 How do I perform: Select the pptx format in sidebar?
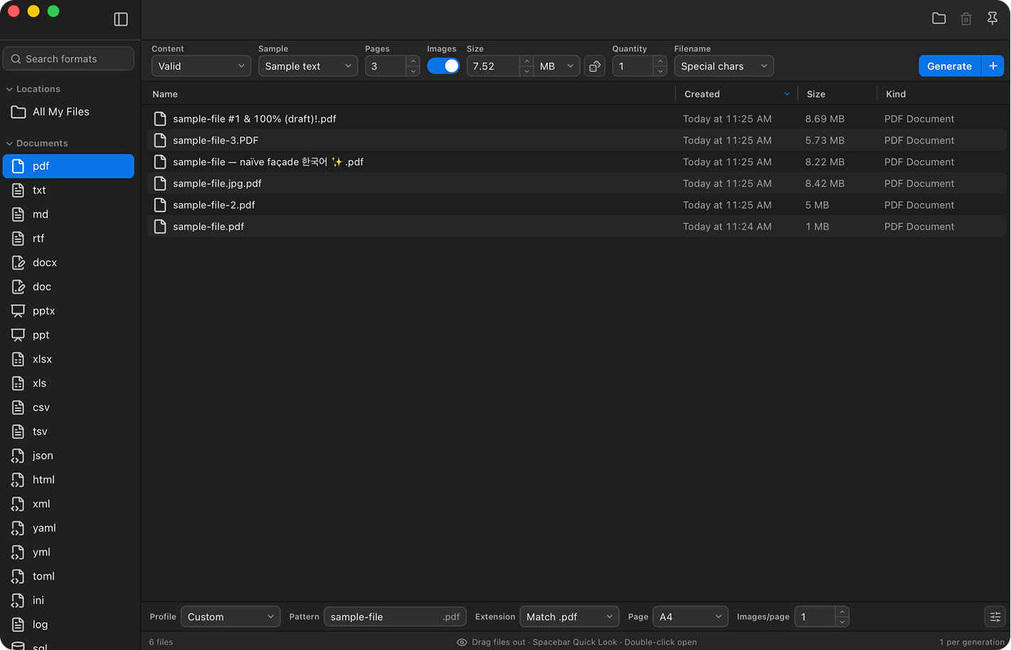tap(68, 311)
